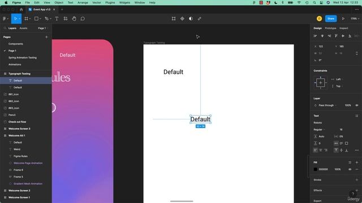362x203 pixels.
Task: Toggle fill visibility eye icon
Action: pyautogui.click(x=350, y=169)
